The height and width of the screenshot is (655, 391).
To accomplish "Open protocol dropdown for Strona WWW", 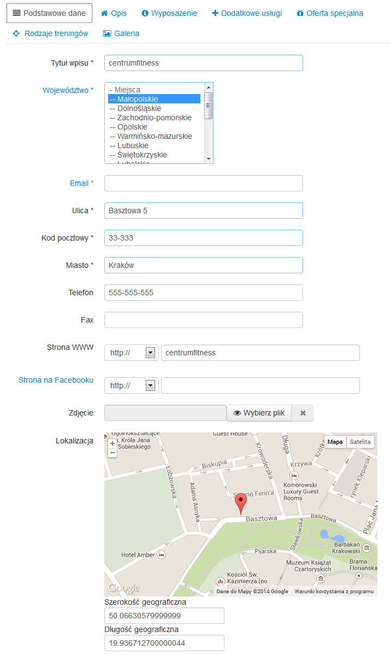I will click(132, 353).
